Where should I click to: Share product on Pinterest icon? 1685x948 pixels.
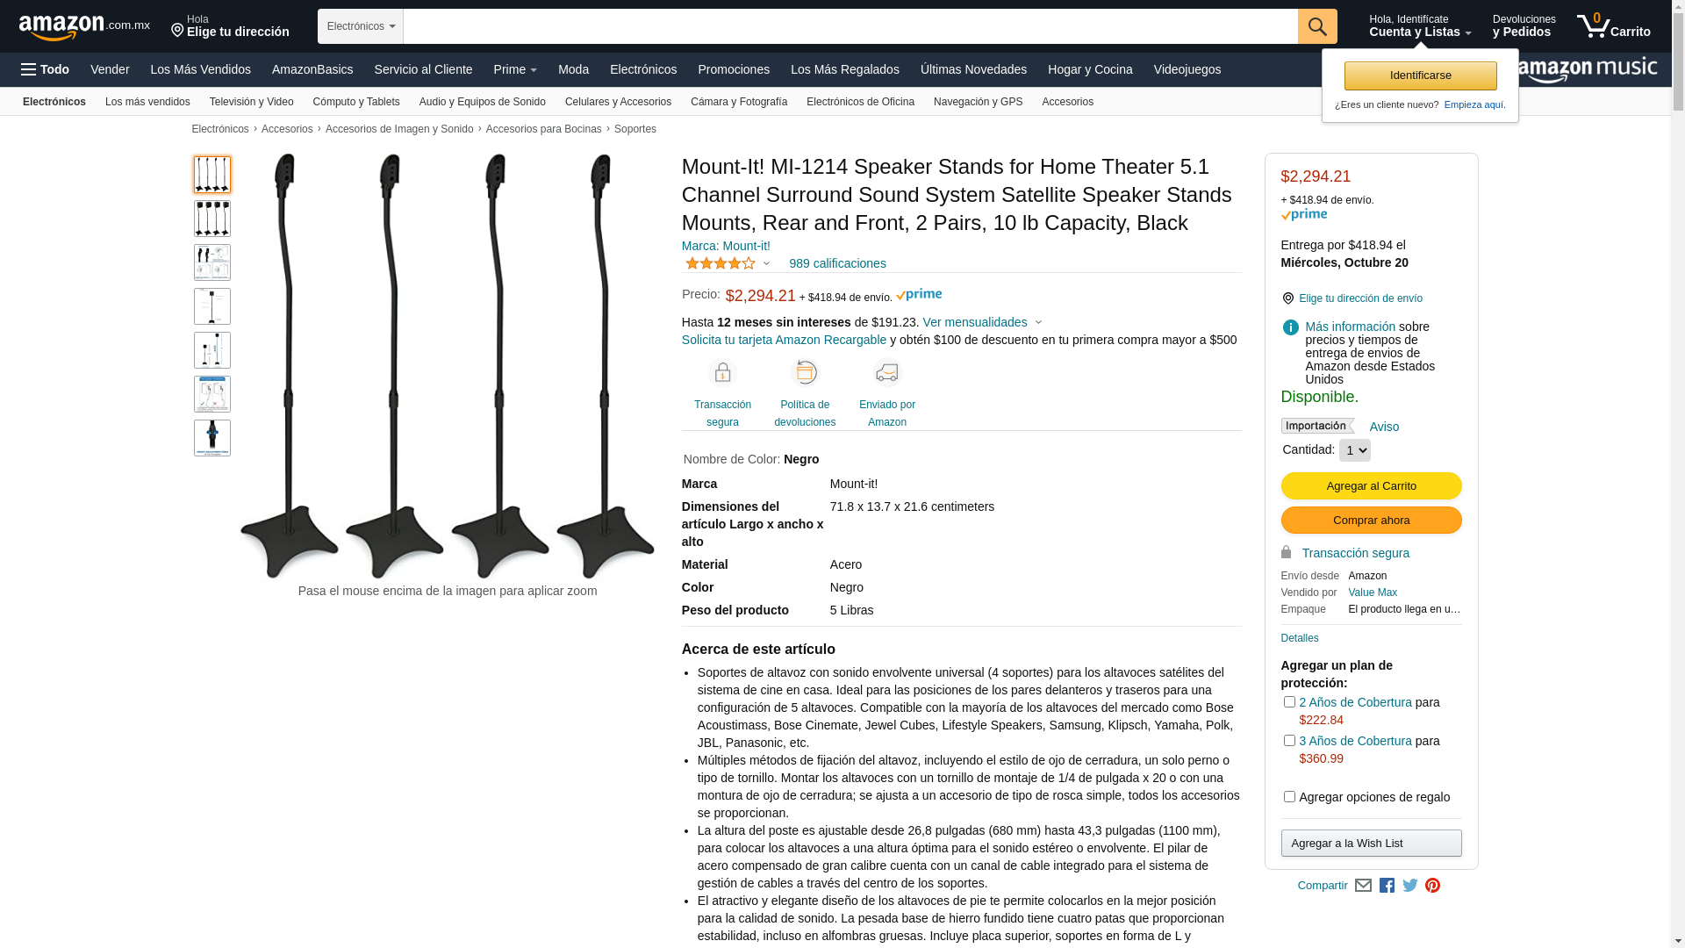click(x=1432, y=886)
